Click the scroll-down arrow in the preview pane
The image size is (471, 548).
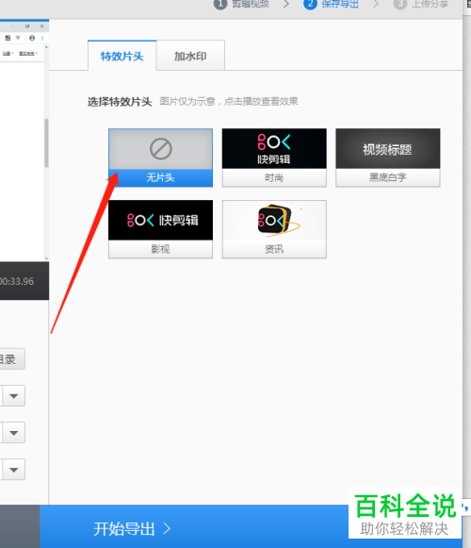click(46, 258)
